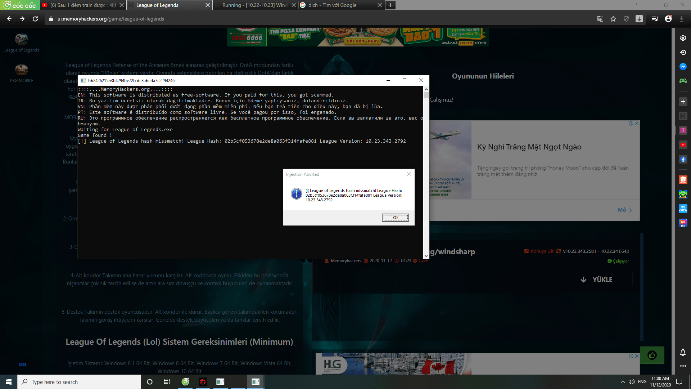Click console window scroll-up arrow
The width and height of the screenshot is (691, 389).
tap(426, 89)
